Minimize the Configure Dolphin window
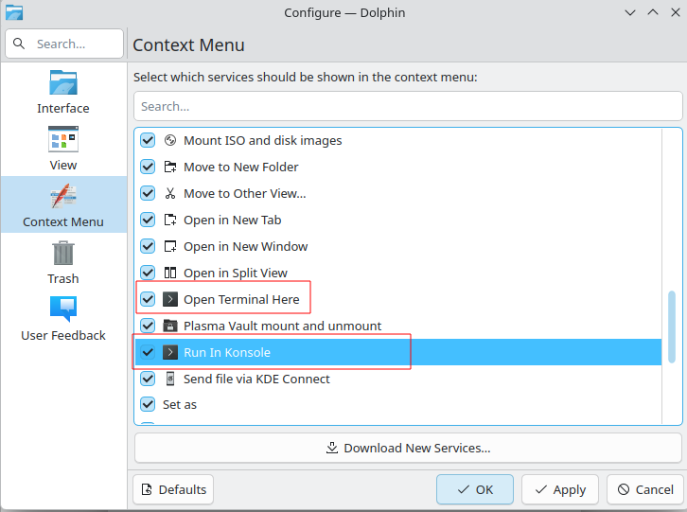The height and width of the screenshot is (512, 687). pos(630,12)
